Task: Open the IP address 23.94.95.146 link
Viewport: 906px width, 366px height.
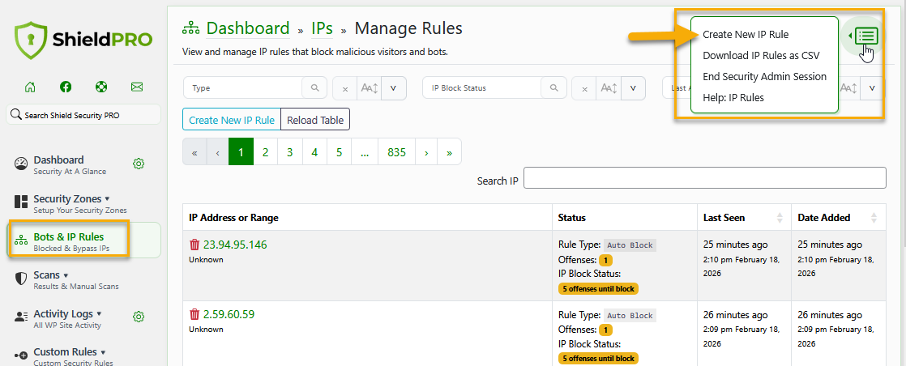Action: click(235, 245)
